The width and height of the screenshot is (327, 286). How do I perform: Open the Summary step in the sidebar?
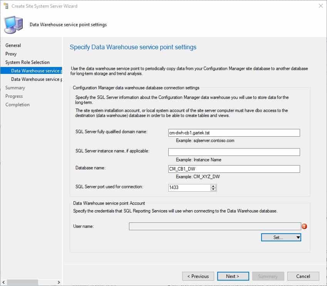tap(15, 87)
